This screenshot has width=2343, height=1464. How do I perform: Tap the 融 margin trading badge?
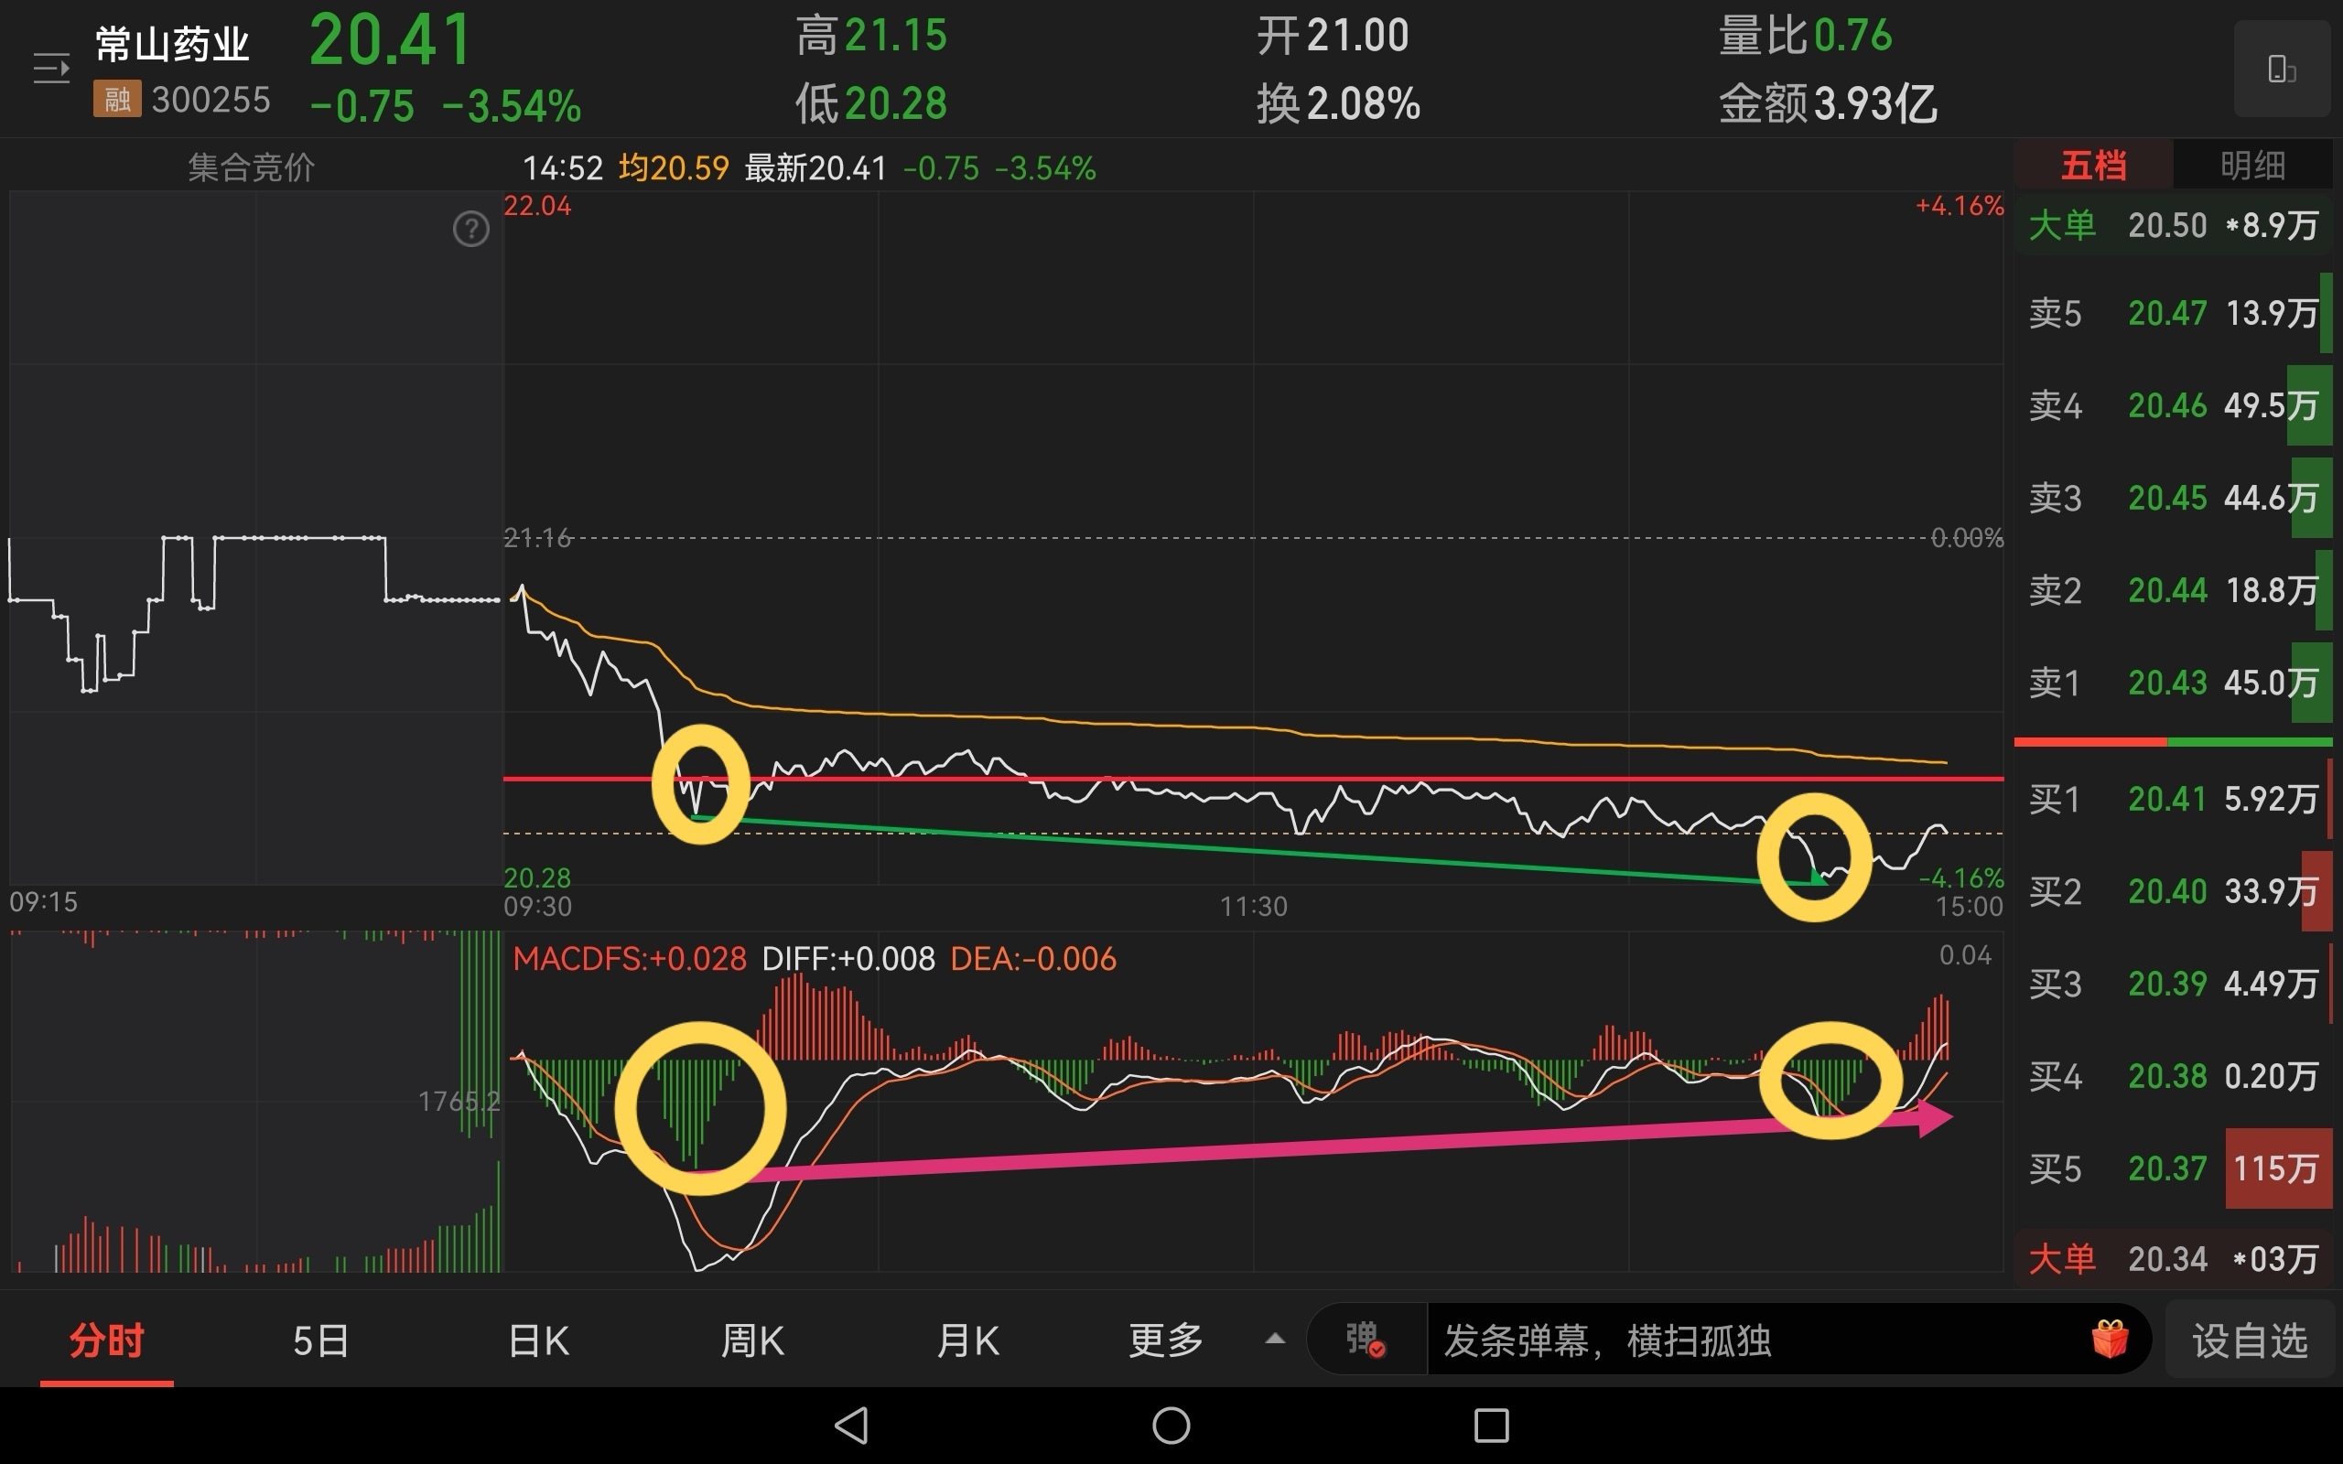point(116,100)
